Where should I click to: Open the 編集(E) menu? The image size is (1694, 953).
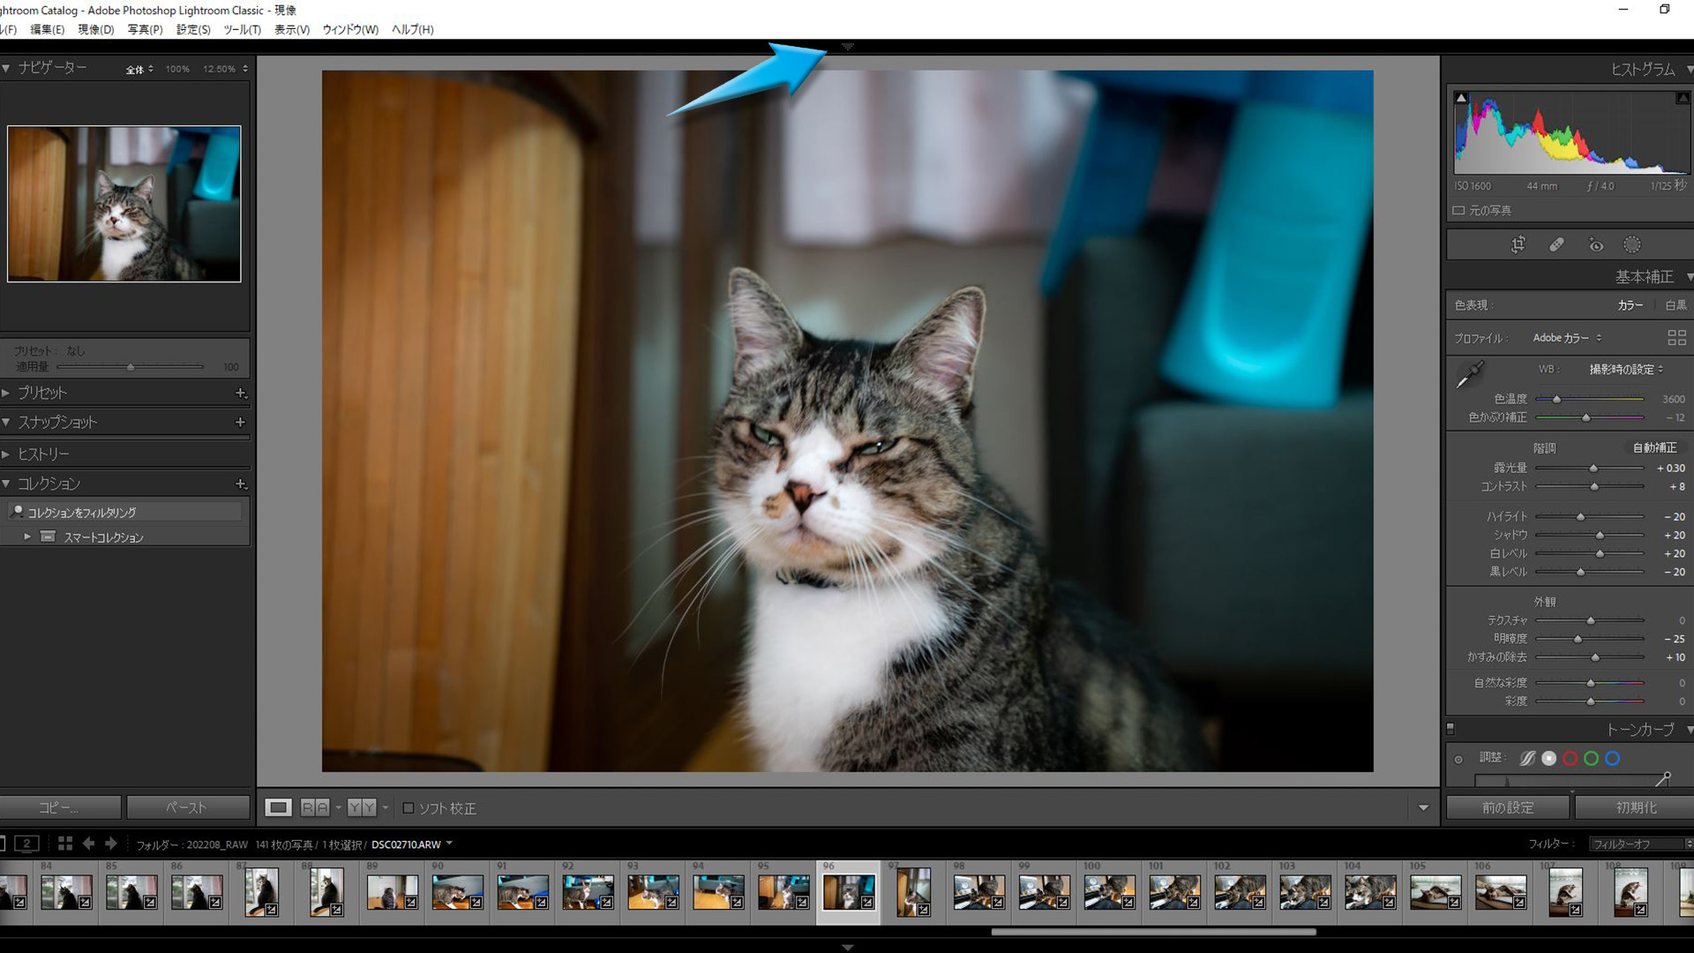point(47,29)
